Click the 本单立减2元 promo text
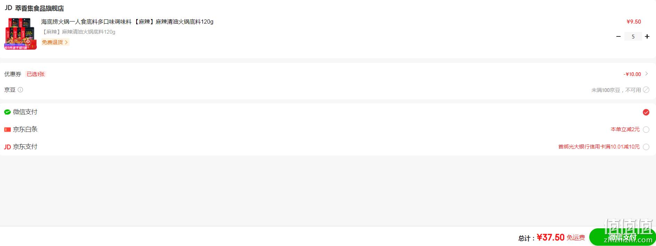Screen dimensions: 656x246 click(625, 129)
